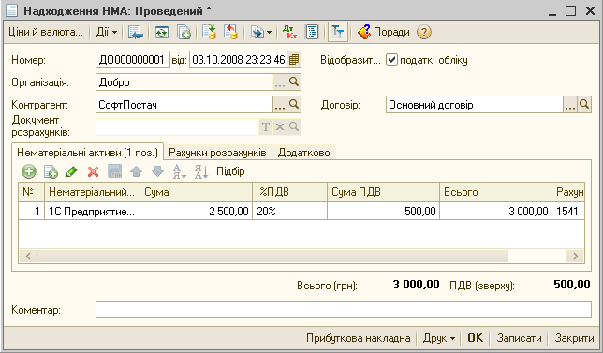Edit the Номер field value
Viewport: 603px width, 353px height.
[133, 60]
